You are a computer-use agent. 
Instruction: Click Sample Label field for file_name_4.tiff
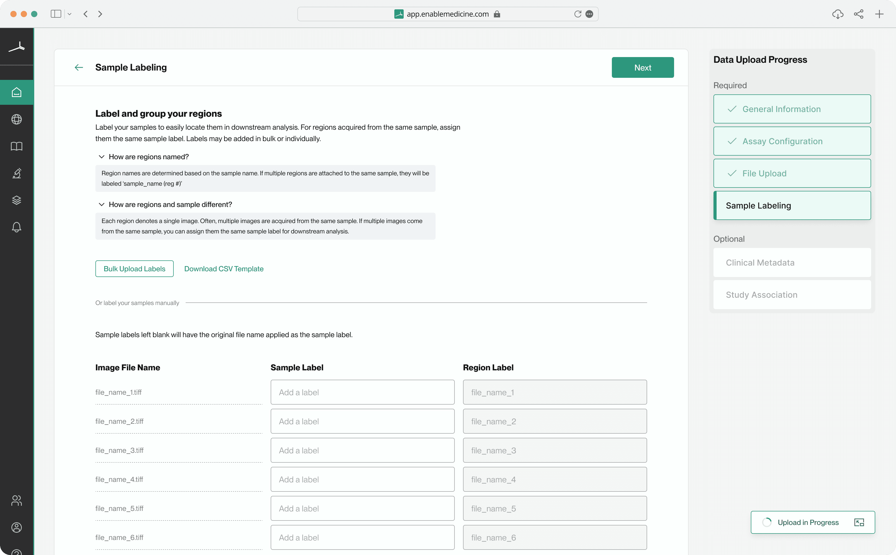(362, 479)
